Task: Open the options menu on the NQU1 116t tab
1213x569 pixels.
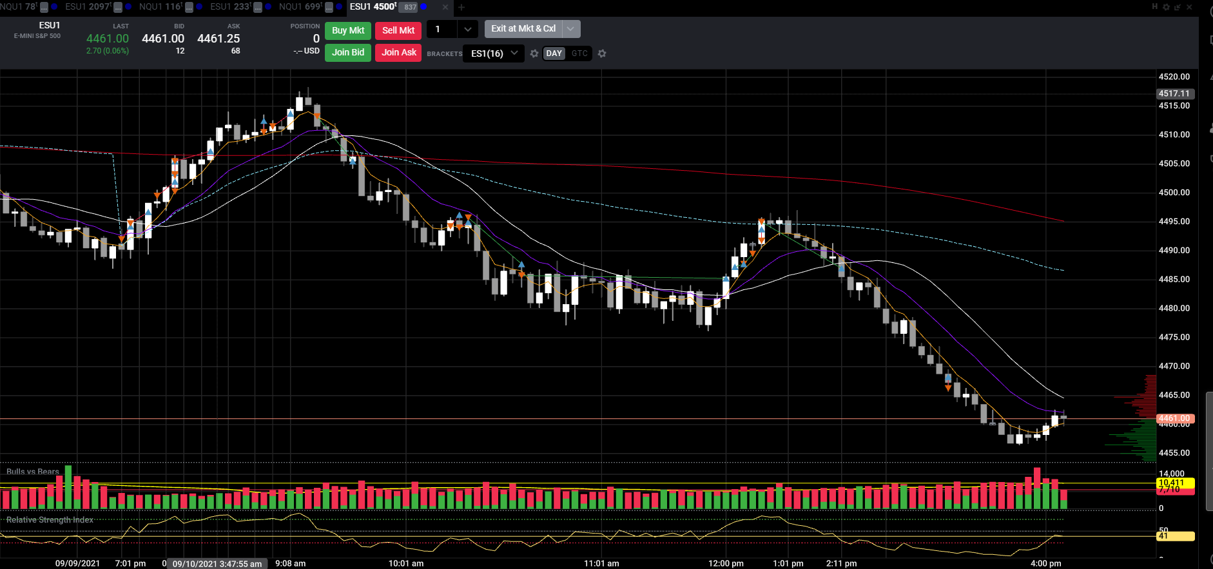Action: [x=189, y=7]
